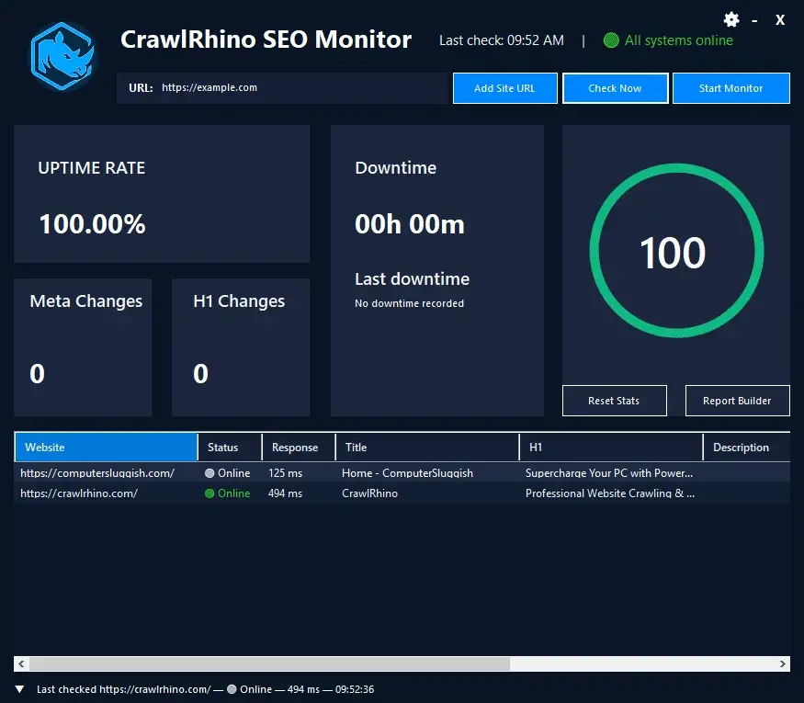This screenshot has width=804, height=703.
Task: Click the horizontal scrollbar left arrow
Action: 21,664
